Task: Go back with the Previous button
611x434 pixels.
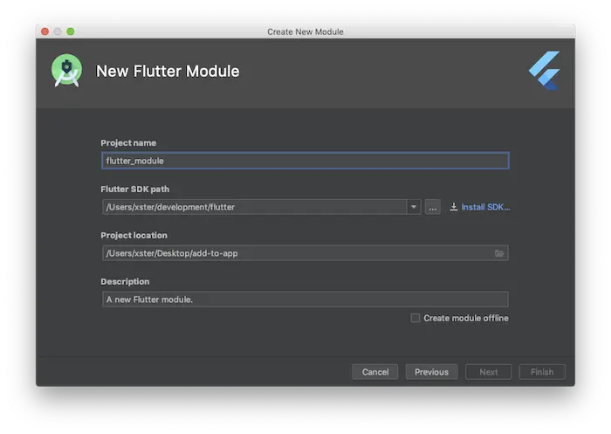Action: tap(431, 372)
